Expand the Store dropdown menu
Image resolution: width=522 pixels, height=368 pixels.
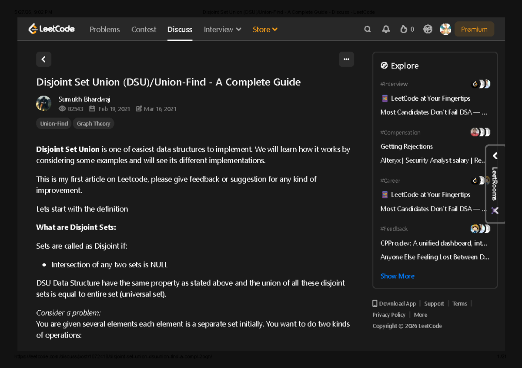265,30
